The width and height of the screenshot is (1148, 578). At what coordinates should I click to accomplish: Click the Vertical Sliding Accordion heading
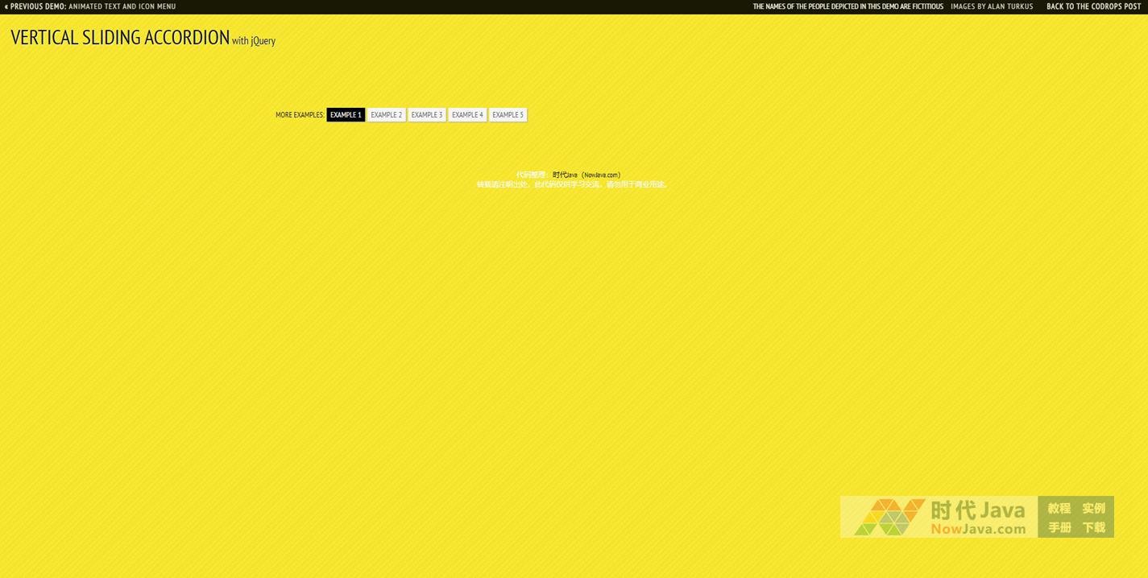pyautogui.click(x=120, y=38)
